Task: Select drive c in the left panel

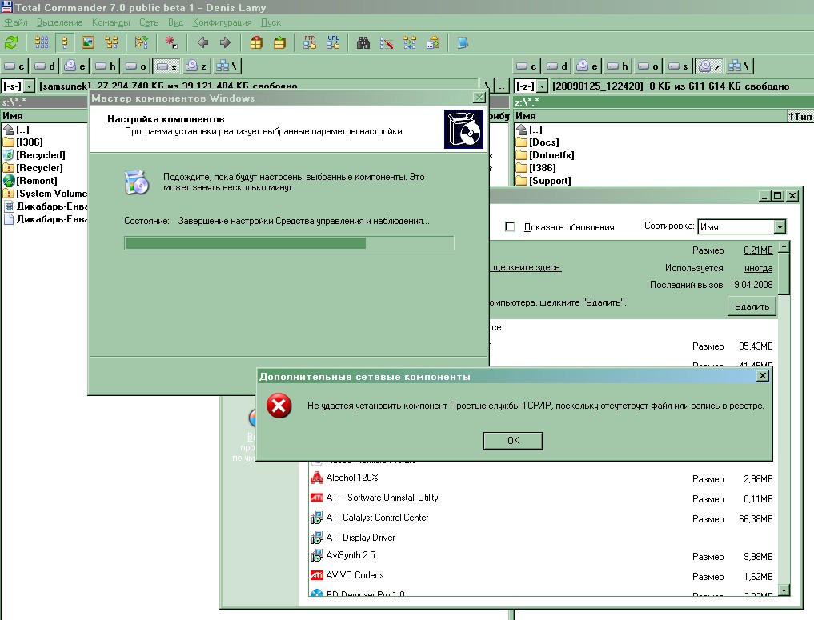Action: tap(14, 66)
